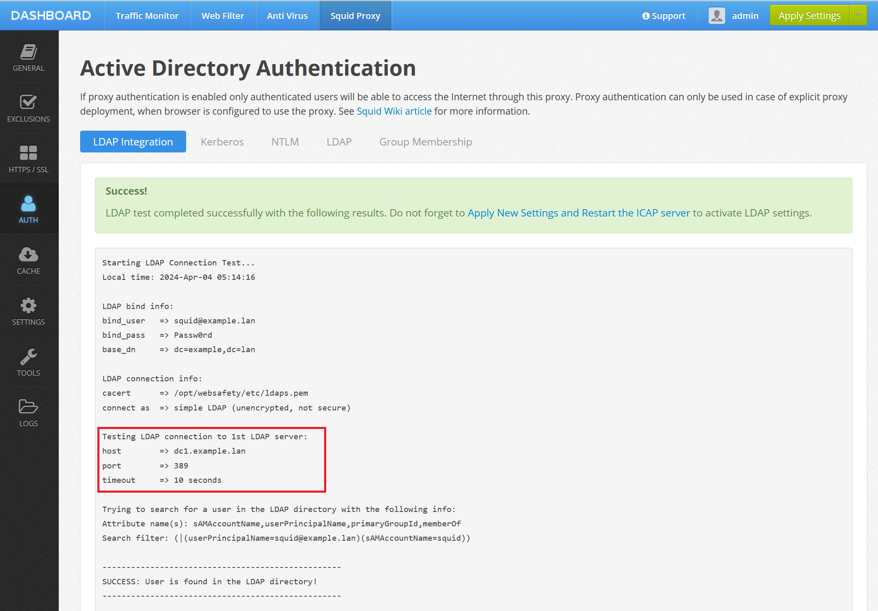This screenshot has height=611, width=878.
Task: Open the Cache cloud download icon
Action: 28,254
